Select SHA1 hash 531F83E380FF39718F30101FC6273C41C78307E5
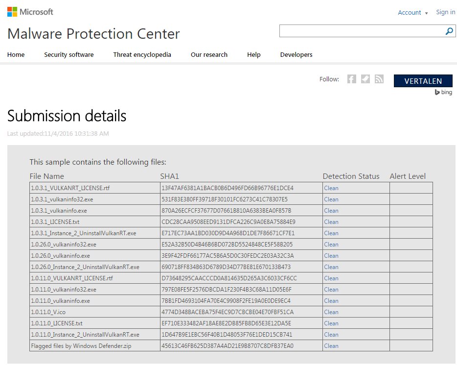The image size is (457, 369). tap(225, 199)
